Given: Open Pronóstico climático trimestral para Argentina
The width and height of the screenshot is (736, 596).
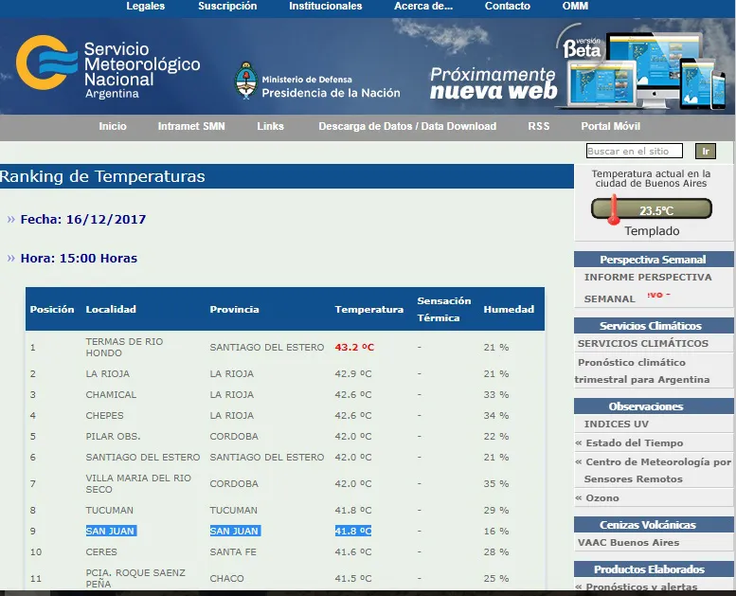Looking at the screenshot, I should pos(642,371).
